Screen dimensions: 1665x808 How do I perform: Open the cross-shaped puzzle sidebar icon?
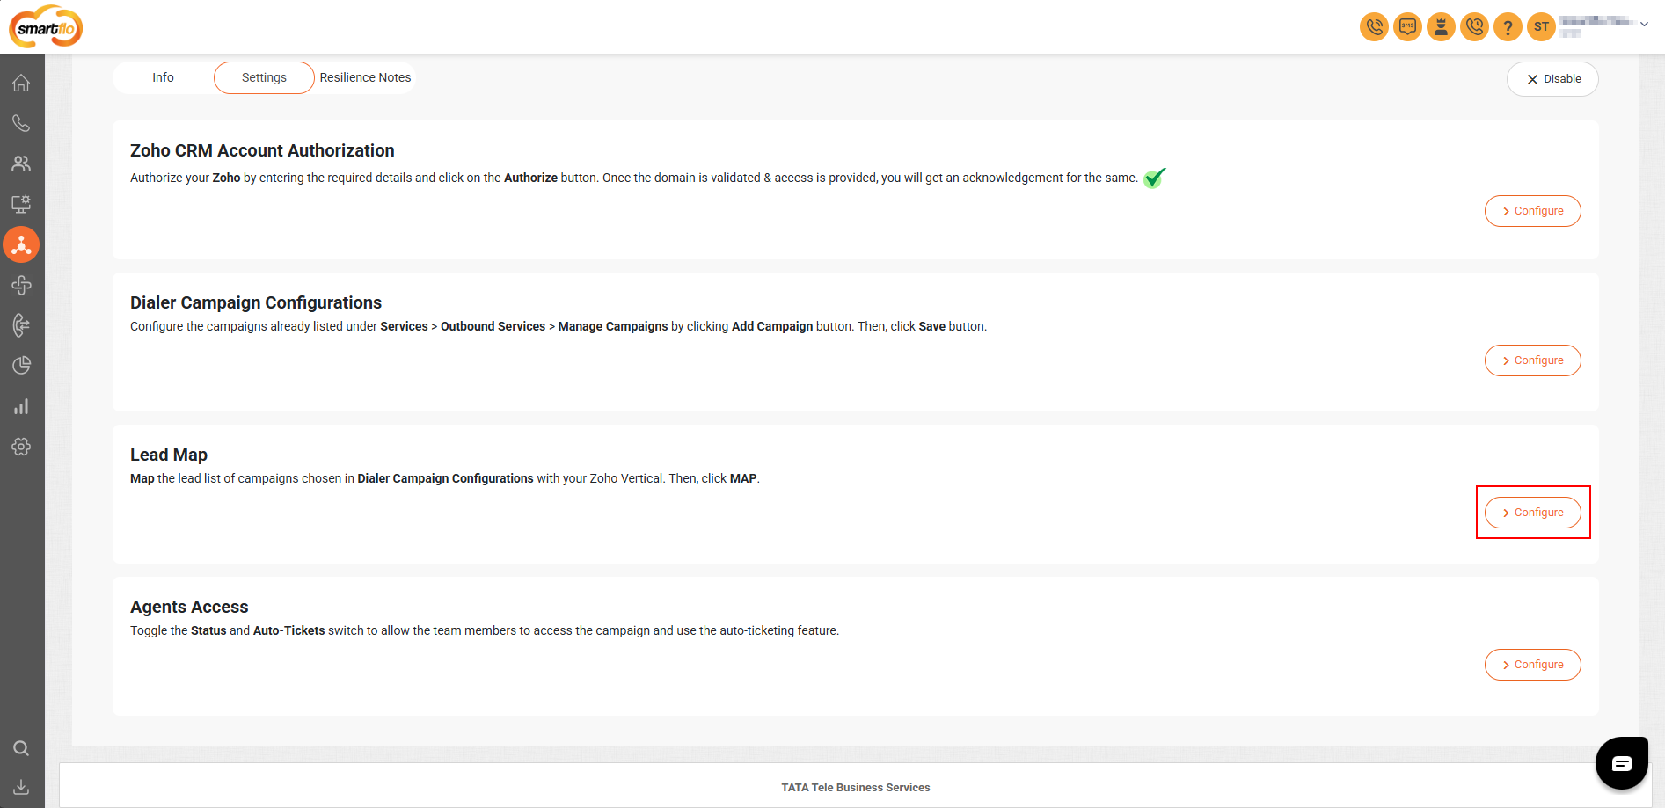[21, 285]
